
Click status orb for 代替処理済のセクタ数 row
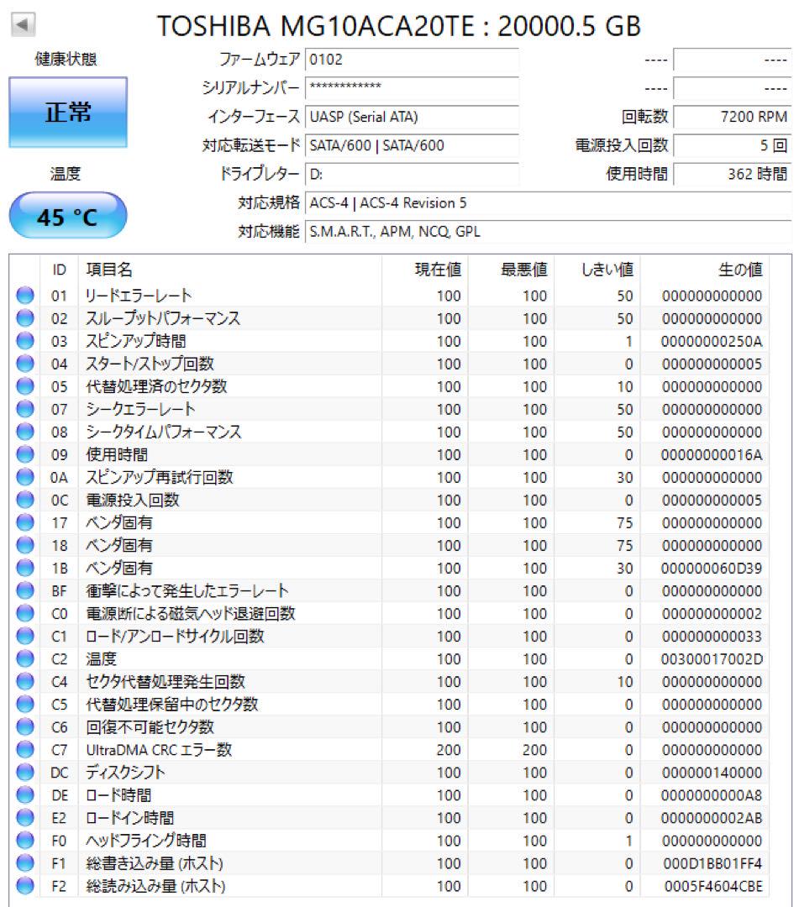[25, 386]
